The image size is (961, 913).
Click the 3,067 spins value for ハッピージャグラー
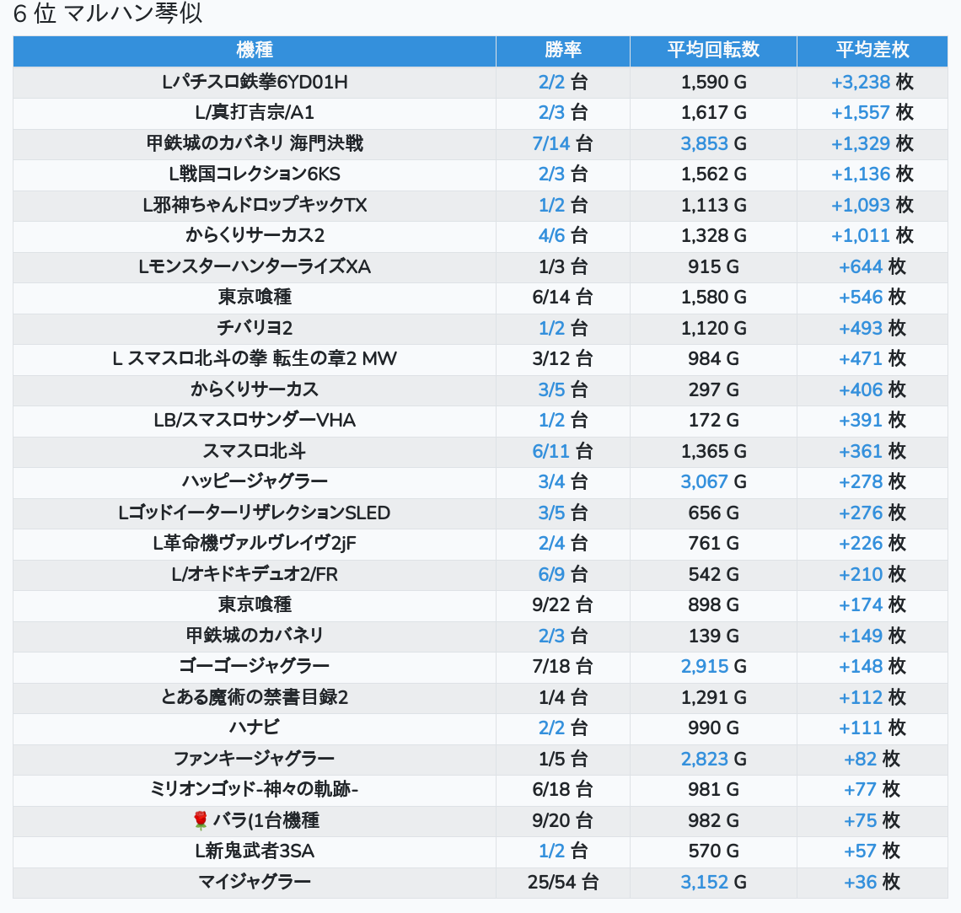(x=704, y=481)
